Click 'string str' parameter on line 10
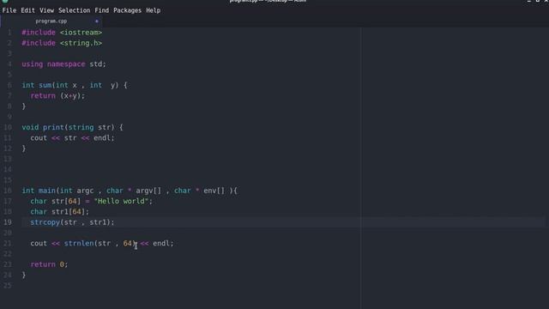 click(89, 127)
